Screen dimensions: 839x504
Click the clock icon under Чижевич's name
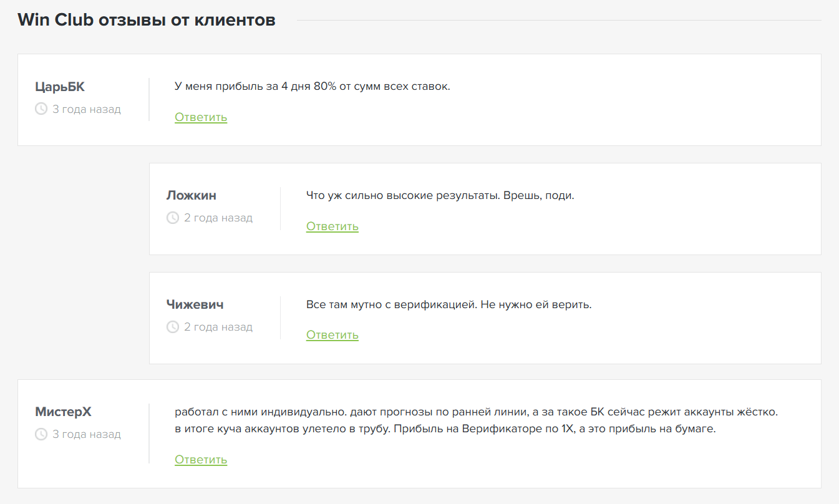tap(173, 327)
